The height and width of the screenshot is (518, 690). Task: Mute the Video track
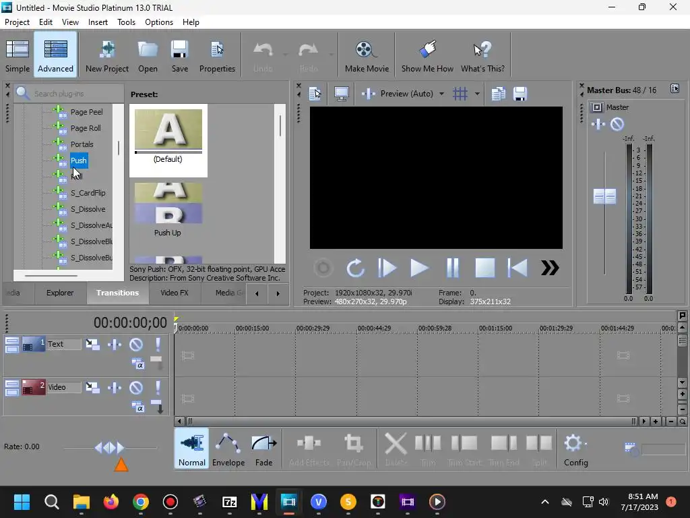pyautogui.click(x=136, y=387)
